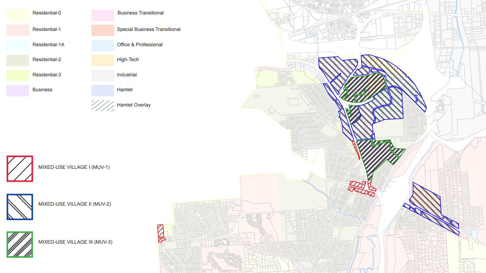Pick the Residential-1A light cyan swatch
The width and height of the screenshot is (486, 273).
[18, 45]
